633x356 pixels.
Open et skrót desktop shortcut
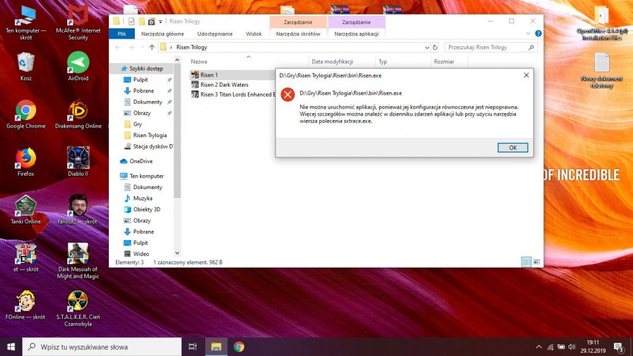[26, 258]
